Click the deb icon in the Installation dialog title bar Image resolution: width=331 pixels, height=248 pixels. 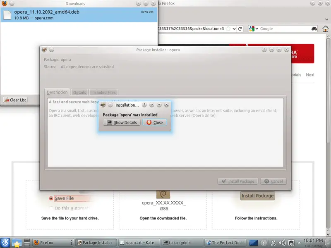(x=103, y=105)
